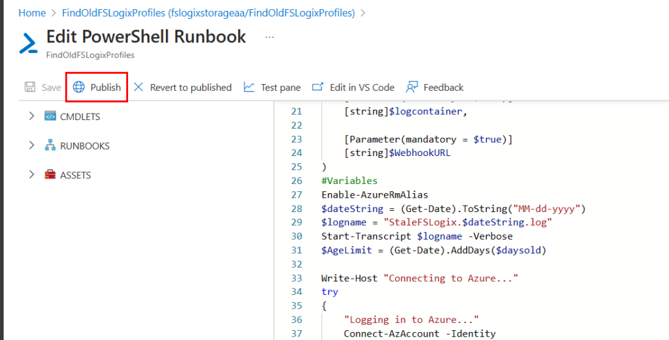This screenshot has height=340, width=669.
Task: Click the RUNBOOKS hierarchy icon
Action: point(50,146)
